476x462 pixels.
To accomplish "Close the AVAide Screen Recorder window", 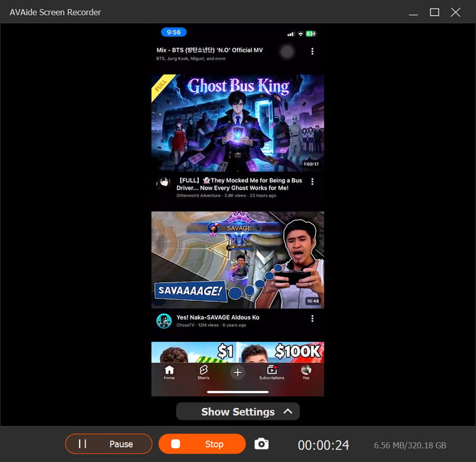I will 456,13.
